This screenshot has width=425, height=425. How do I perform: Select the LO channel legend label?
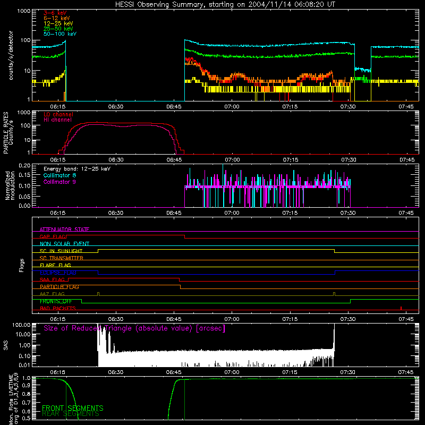tap(58, 114)
